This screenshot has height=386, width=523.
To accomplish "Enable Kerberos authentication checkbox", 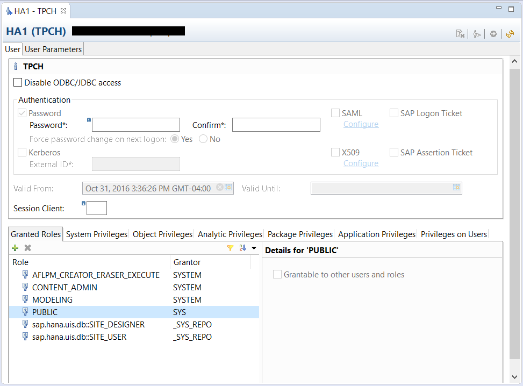I will 22,153.
